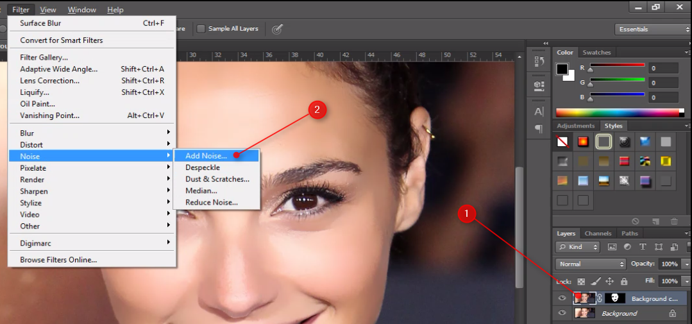
Task: Filter layers by adjustment layers icon
Action: 627,247
